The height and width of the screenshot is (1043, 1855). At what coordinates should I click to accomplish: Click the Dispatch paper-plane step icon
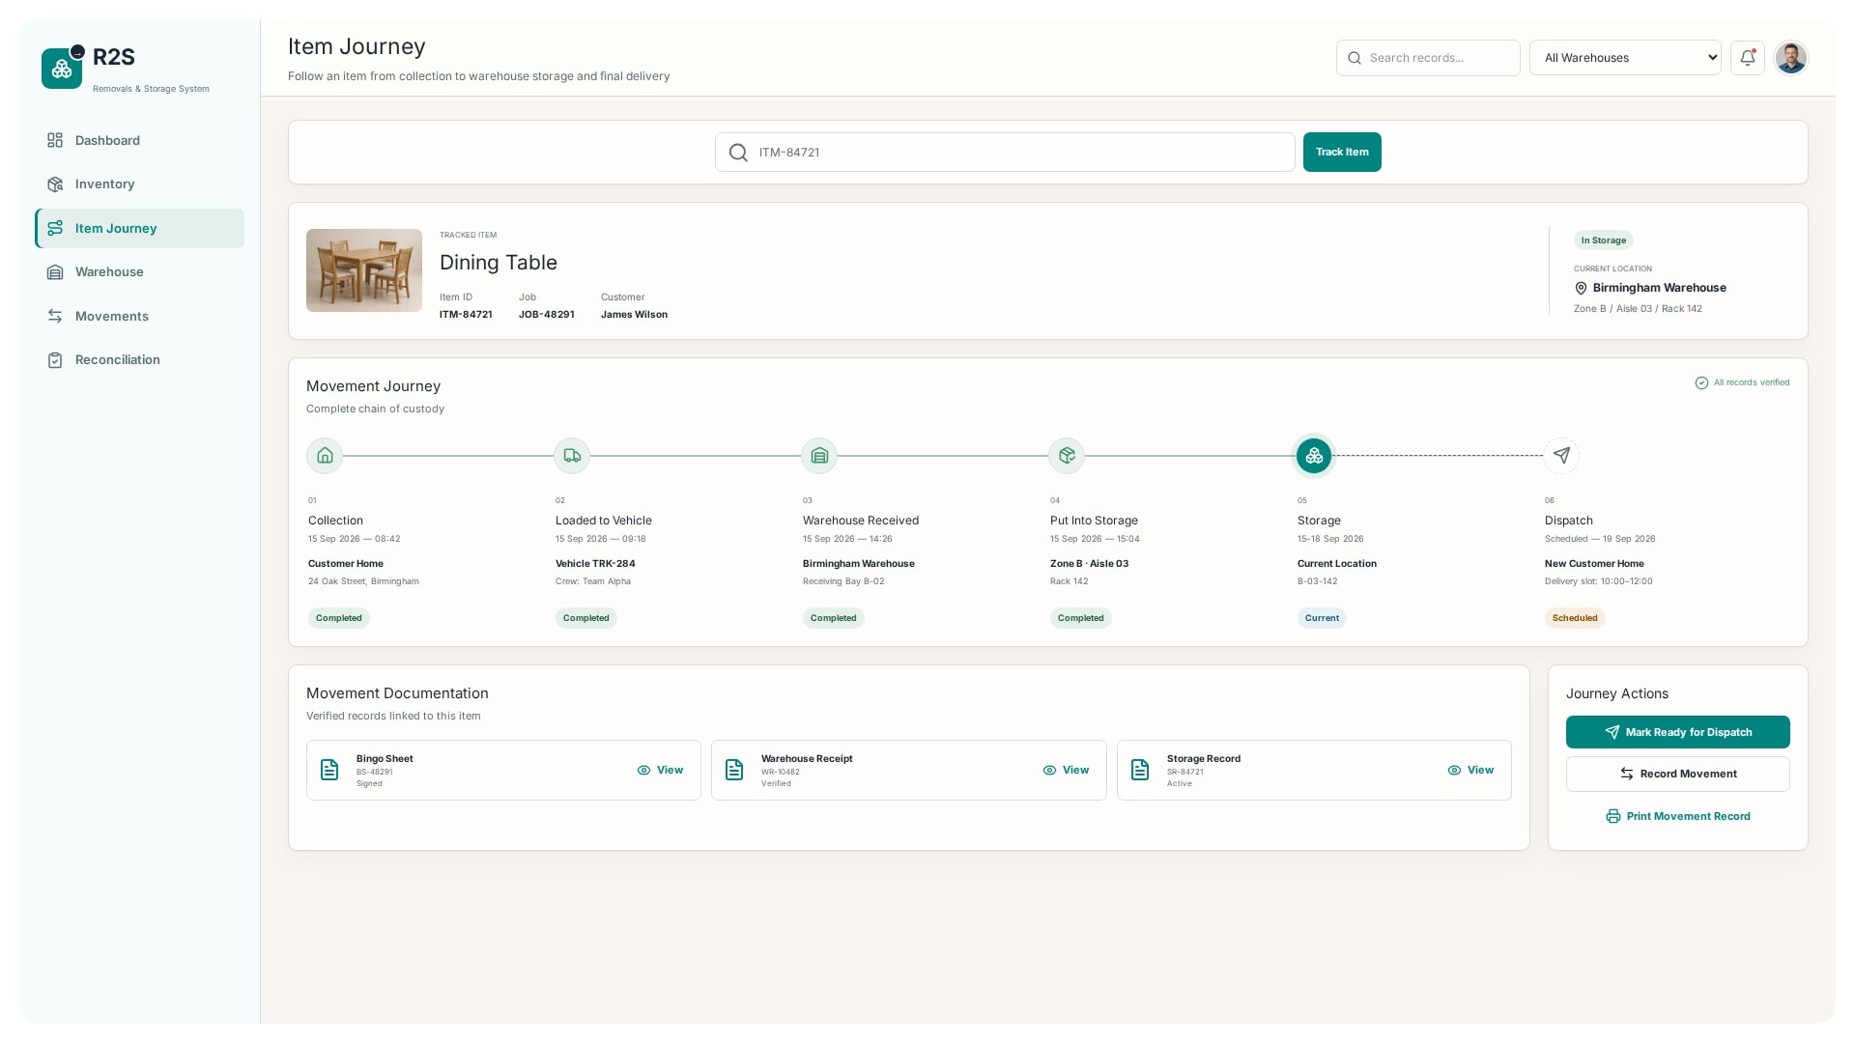[1561, 456]
